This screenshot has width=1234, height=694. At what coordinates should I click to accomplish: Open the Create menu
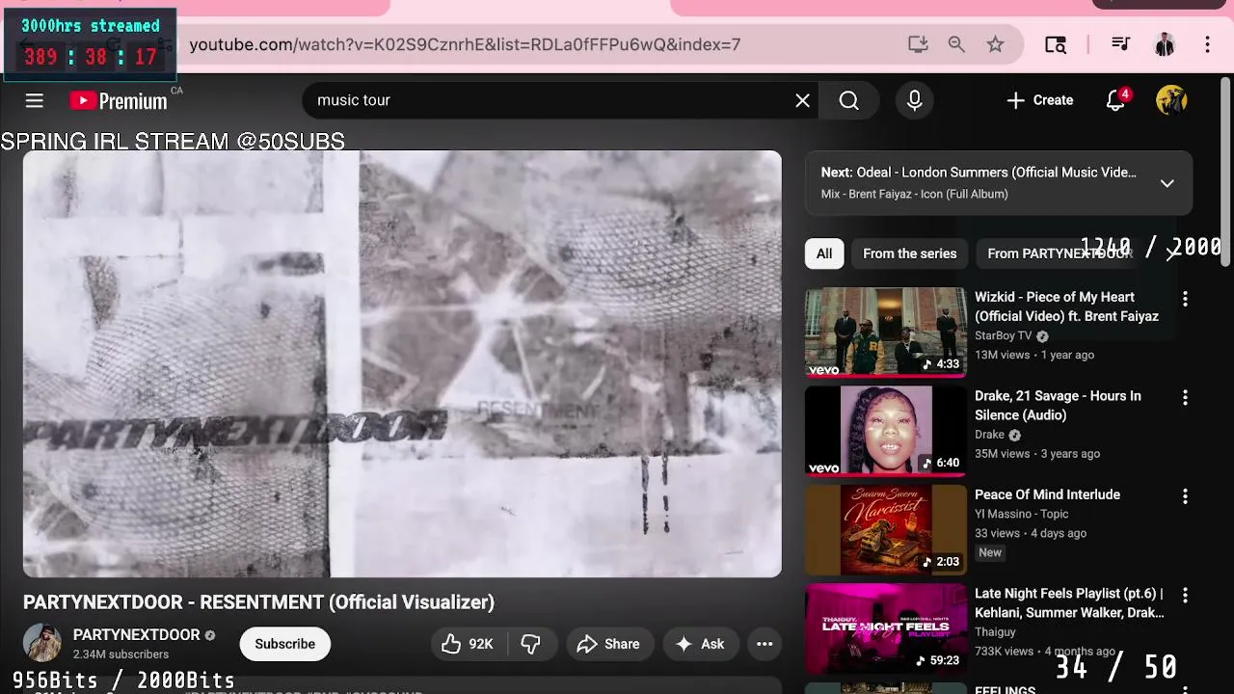click(x=1039, y=100)
